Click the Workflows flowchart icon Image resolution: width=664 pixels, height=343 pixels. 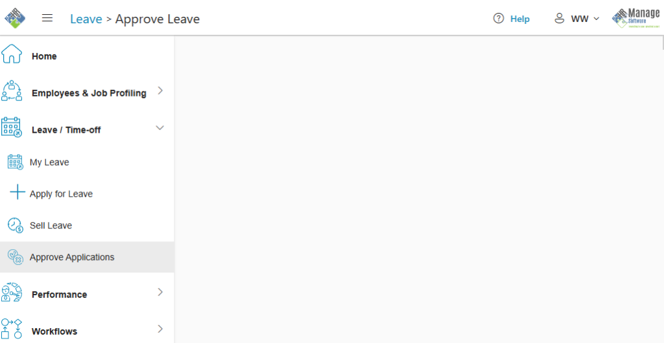point(12,329)
